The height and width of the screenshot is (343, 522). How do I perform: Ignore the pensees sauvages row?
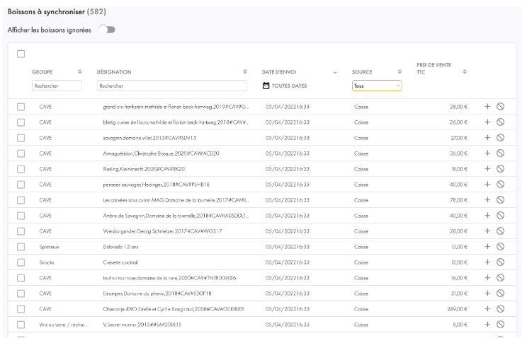500,184
